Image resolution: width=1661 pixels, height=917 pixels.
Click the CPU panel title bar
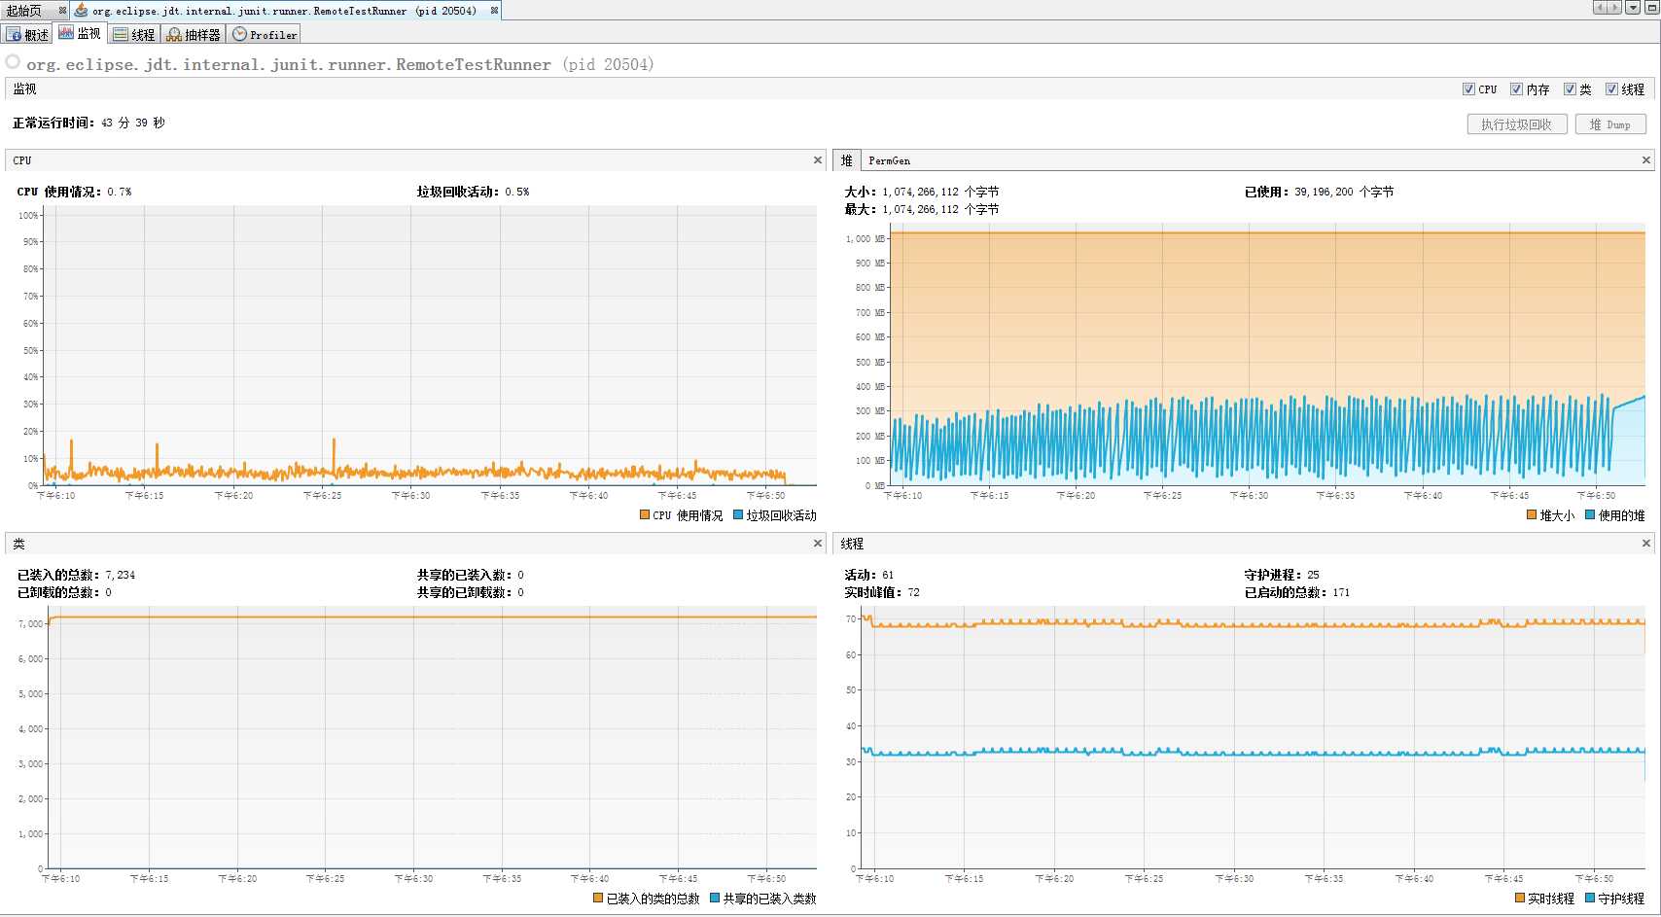click(x=415, y=160)
